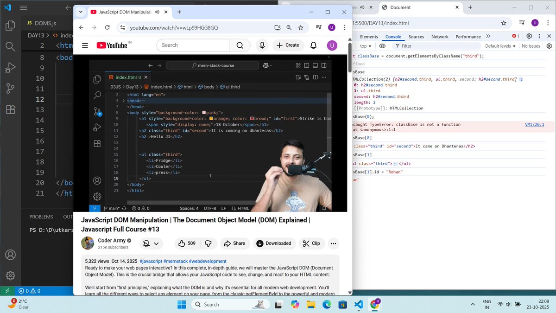The image size is (556, 313).
Task: Switch to DevTools Console tab
Action: [393, 37]
